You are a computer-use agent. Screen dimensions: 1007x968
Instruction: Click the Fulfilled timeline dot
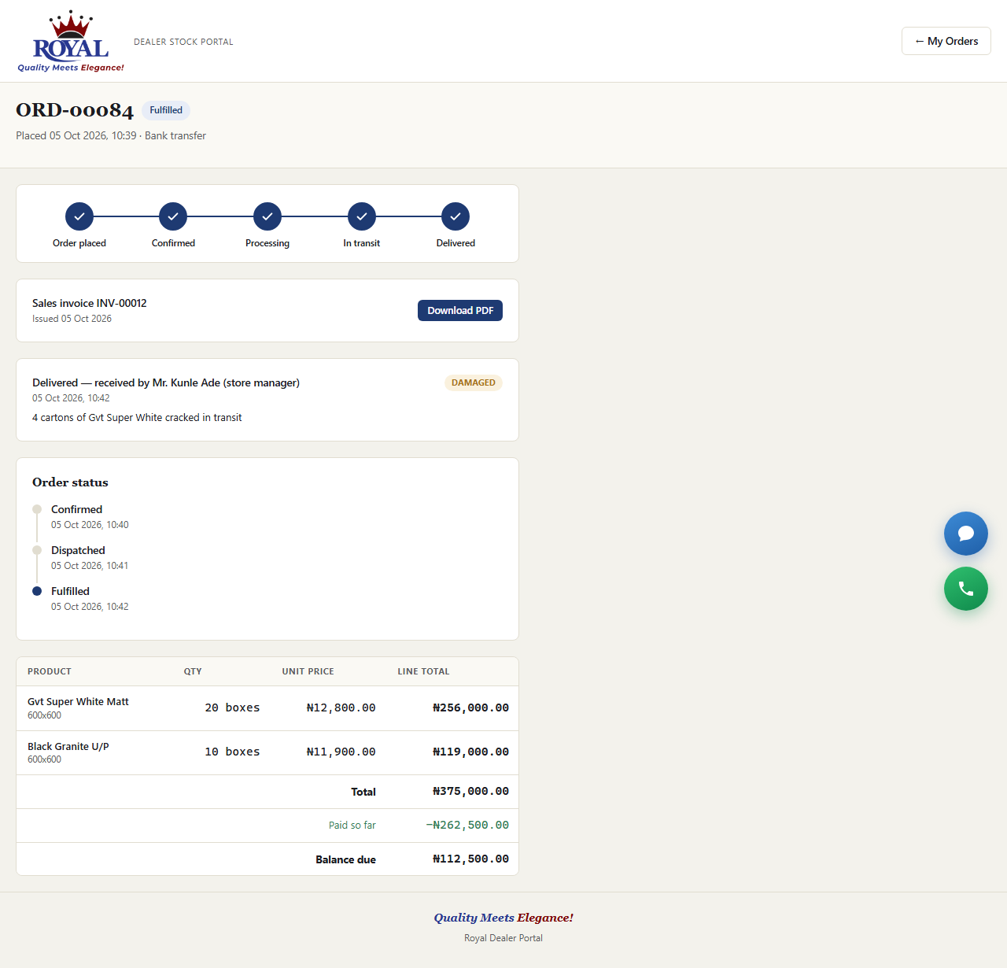(x=37, y=591)
